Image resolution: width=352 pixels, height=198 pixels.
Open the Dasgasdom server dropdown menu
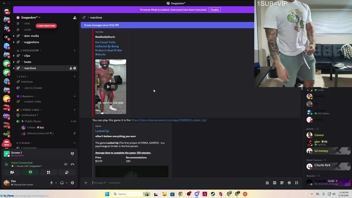click(31, 18)
